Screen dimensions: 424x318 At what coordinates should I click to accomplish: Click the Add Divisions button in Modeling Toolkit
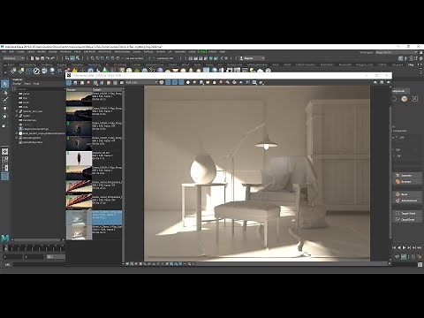(406, 201)
